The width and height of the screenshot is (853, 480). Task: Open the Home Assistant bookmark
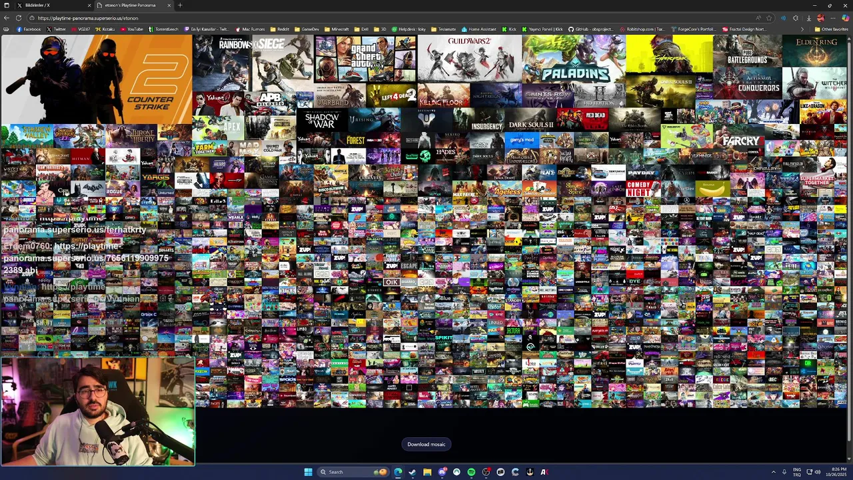pyautogui.click(x=478, y=29)
